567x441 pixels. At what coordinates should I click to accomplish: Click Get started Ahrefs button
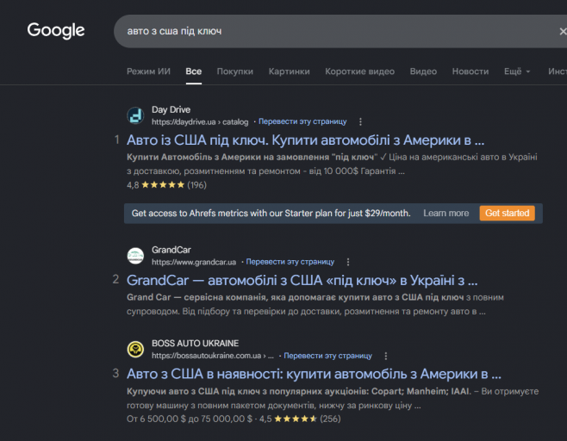507,214
